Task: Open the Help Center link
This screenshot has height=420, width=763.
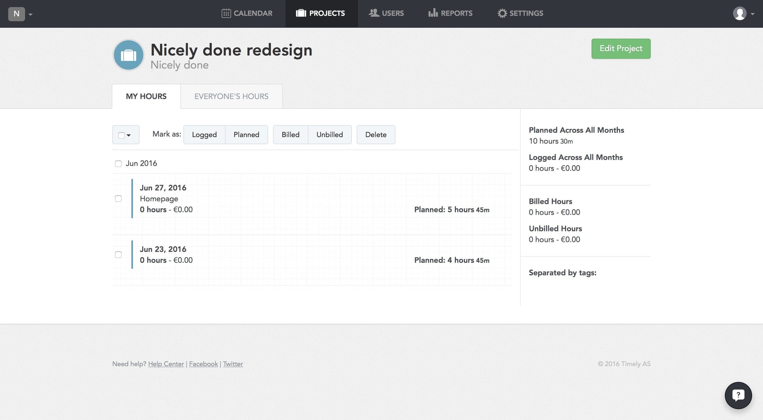Action: 166,364
